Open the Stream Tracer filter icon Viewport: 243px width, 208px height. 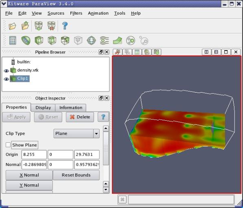[x=105, y=40]
